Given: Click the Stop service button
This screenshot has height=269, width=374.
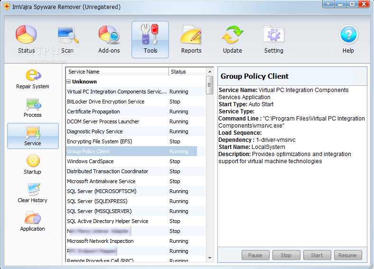Looking at the screenshot, I should (x=286, y=255).
